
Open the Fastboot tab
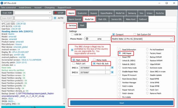pos(143,19)
